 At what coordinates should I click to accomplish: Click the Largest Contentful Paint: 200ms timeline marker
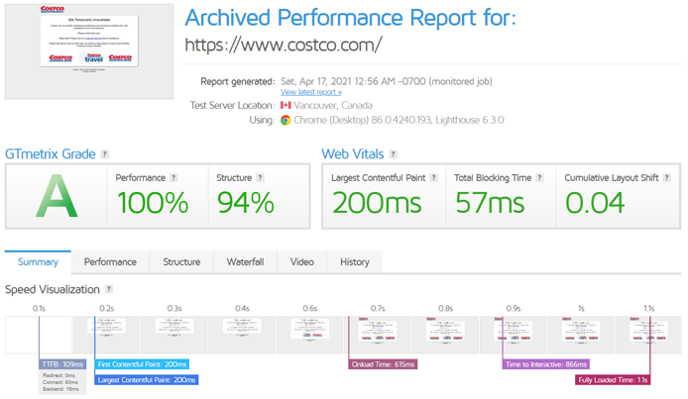coord(147,380)
